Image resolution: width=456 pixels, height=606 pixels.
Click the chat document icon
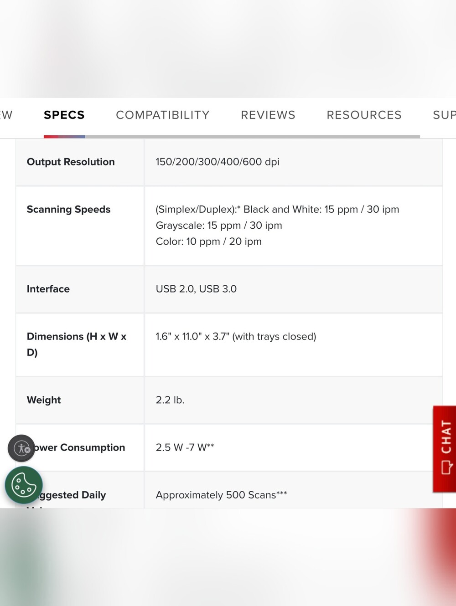pyautogui.click(x=446, y=467)
